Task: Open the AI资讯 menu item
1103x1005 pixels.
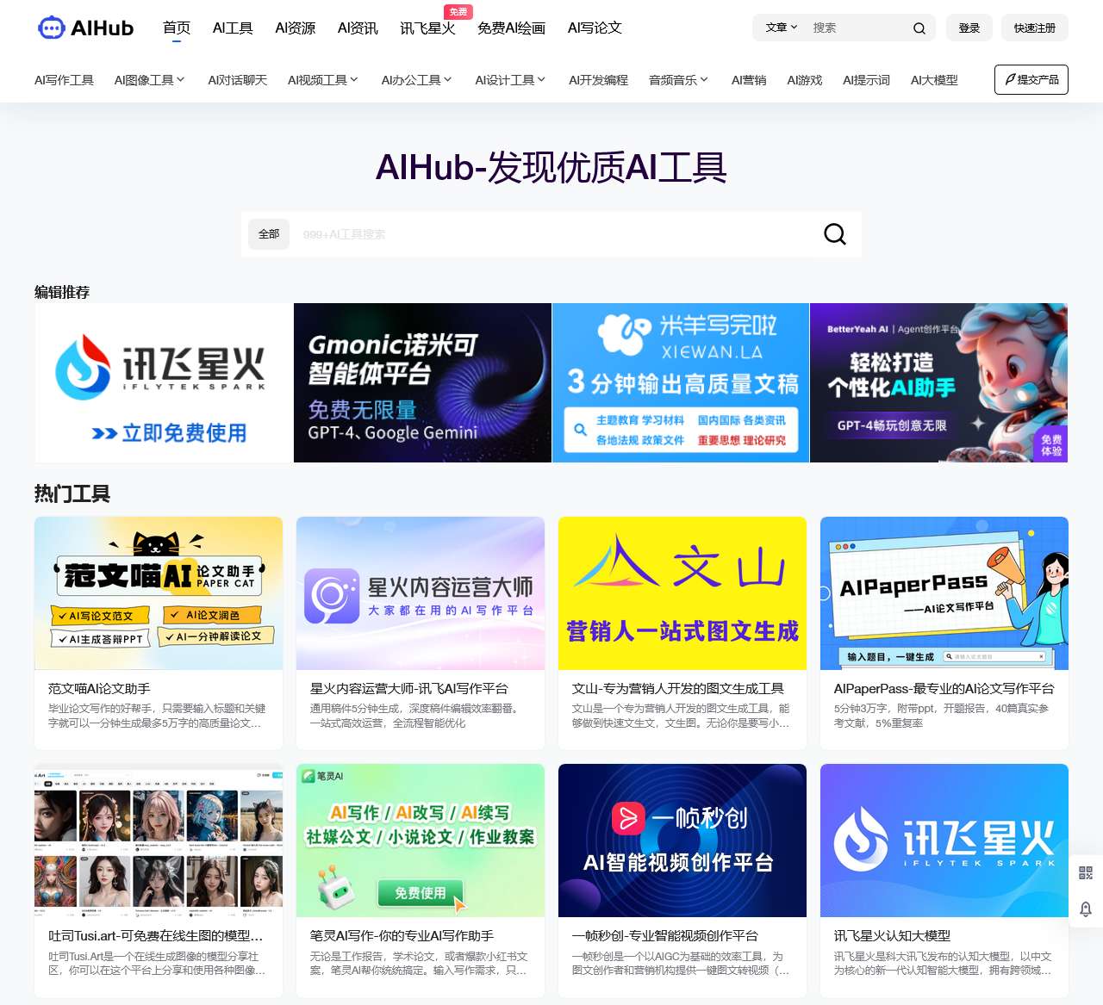Action: coord(358,28)
